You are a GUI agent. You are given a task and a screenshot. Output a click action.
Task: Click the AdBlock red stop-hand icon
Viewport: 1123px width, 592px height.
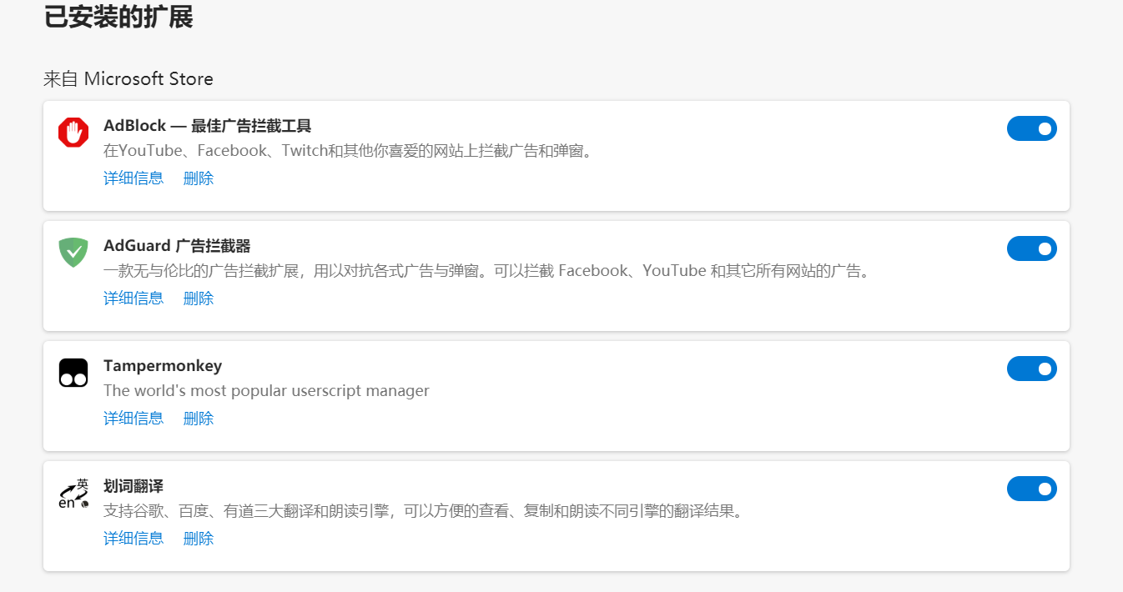(x=73, y=133)
